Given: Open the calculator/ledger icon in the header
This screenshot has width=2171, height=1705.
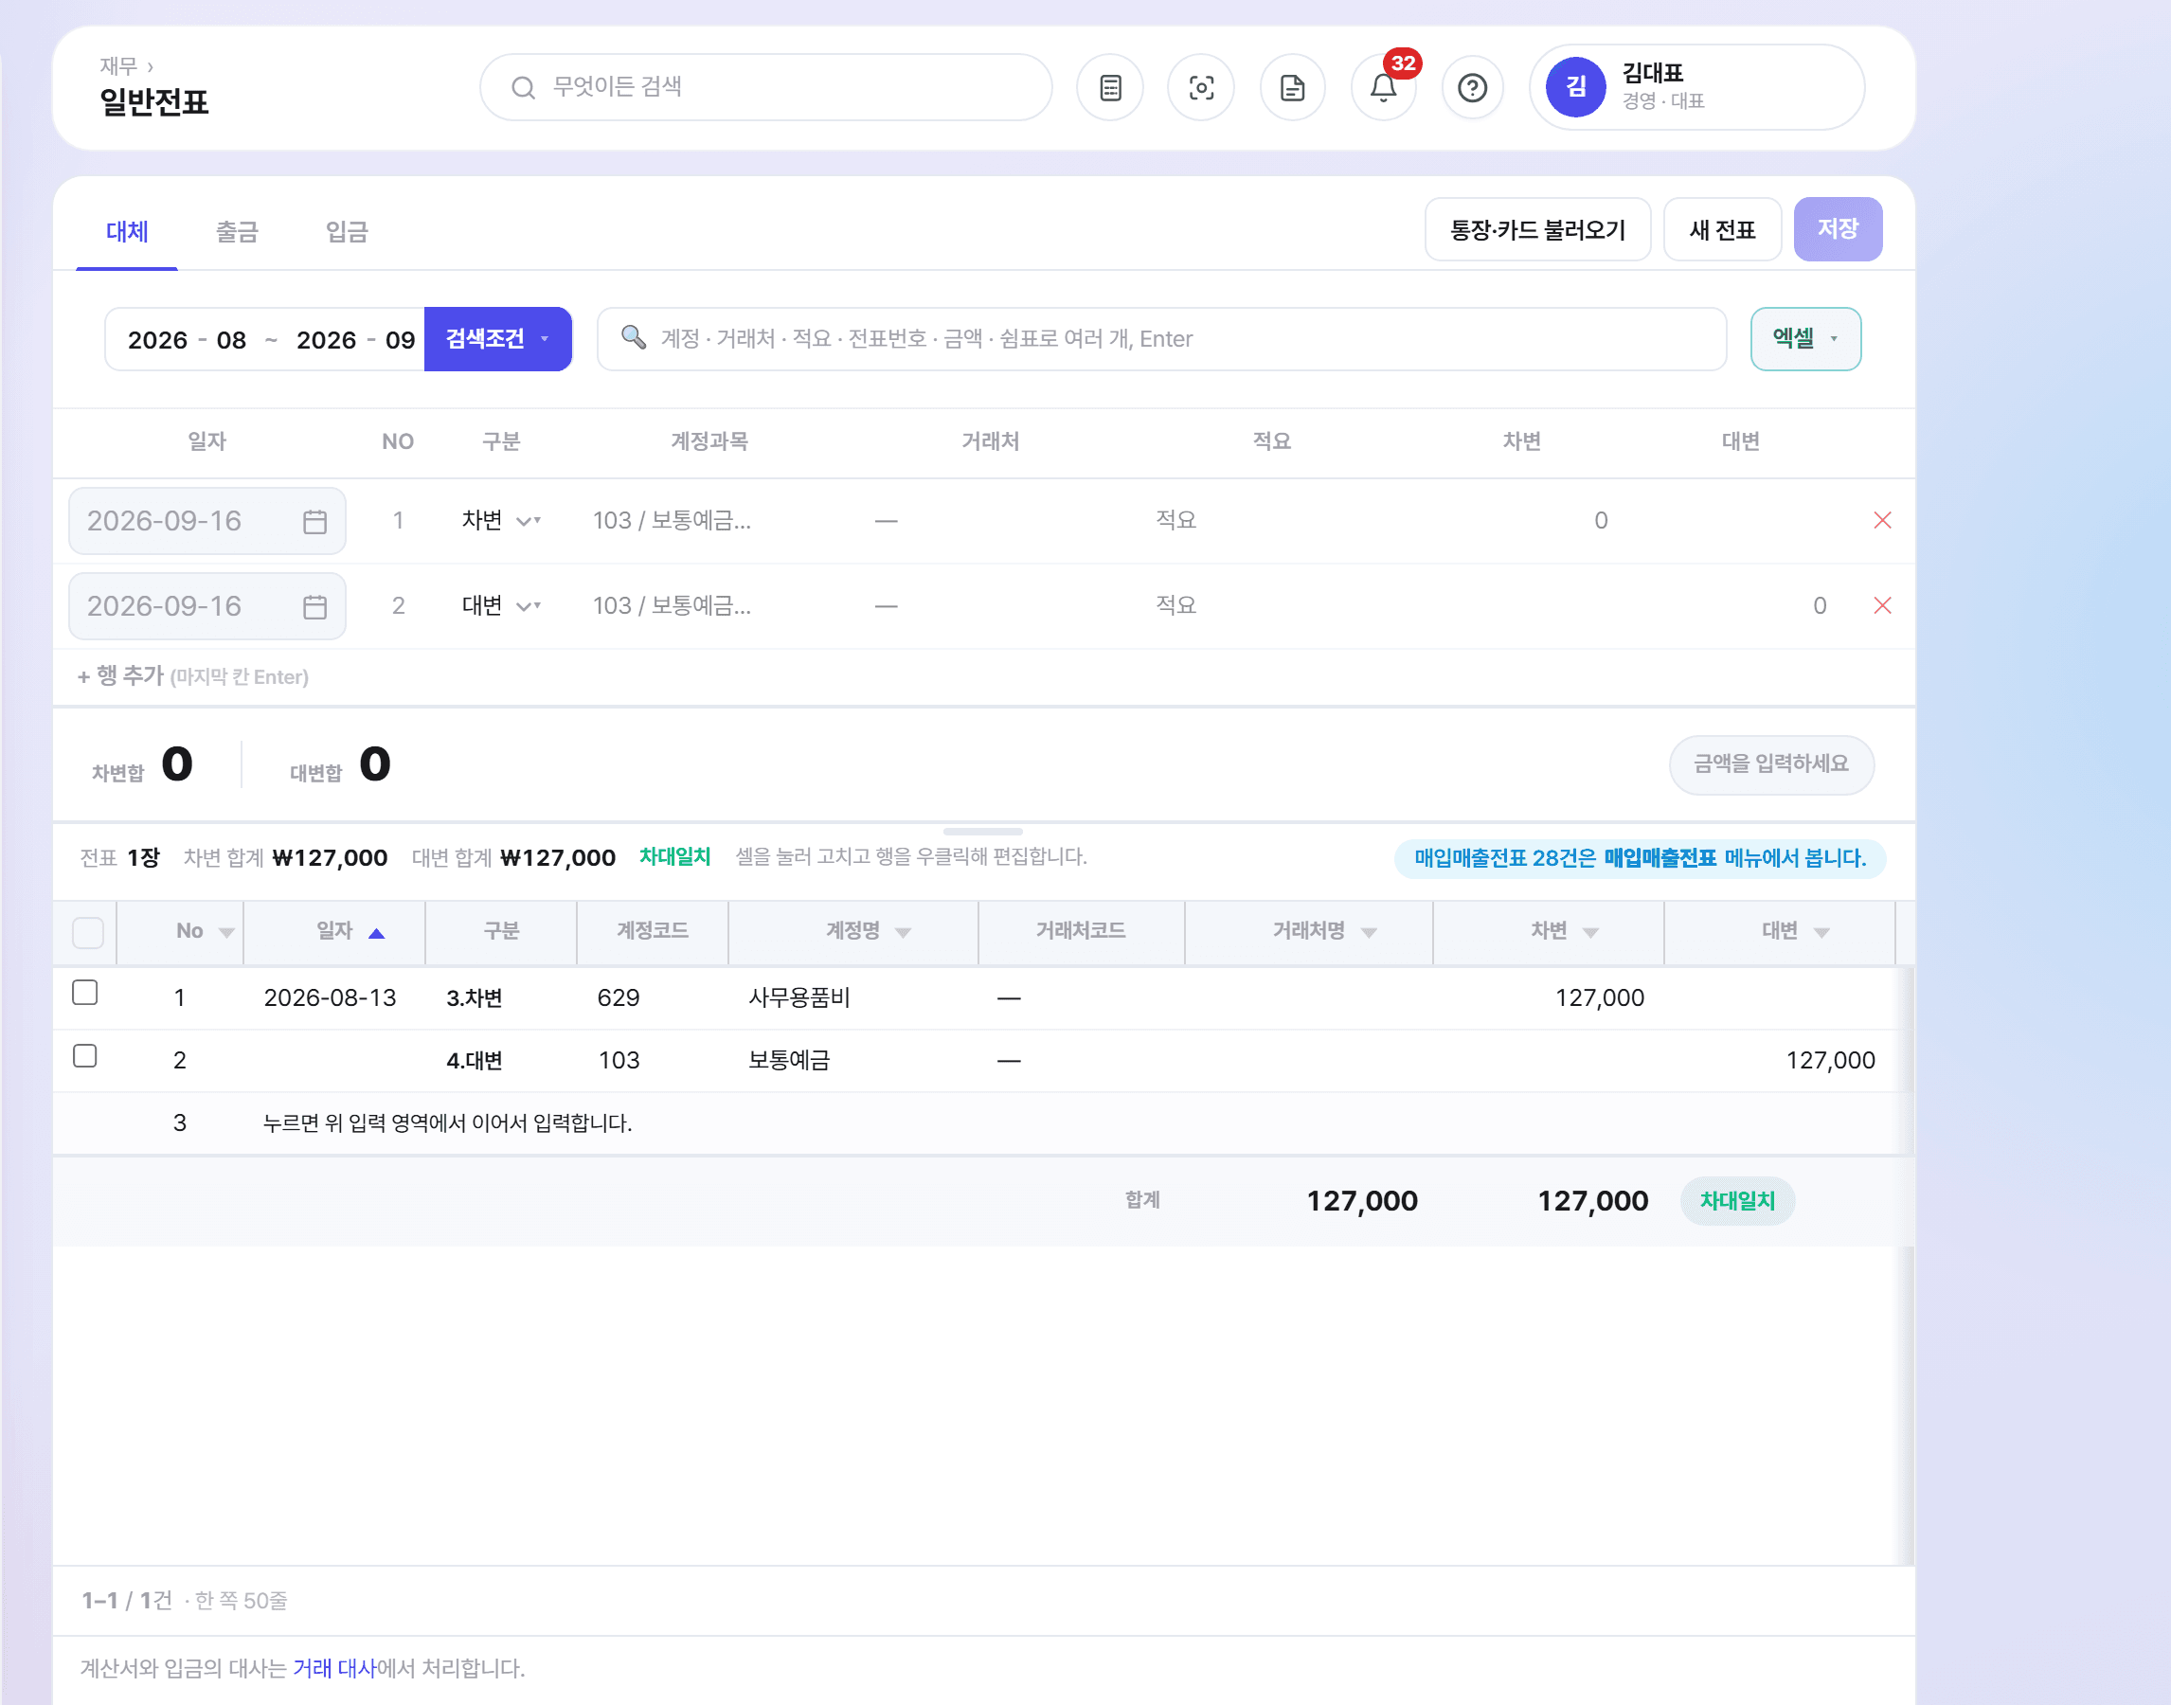Looking at the screenshot, I should (x=1110, y=88).
